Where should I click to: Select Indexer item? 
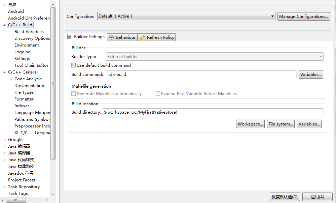[22, 106]
